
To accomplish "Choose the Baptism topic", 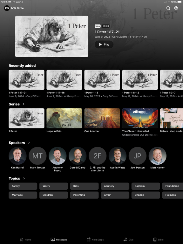I will [x=146, y=186].
